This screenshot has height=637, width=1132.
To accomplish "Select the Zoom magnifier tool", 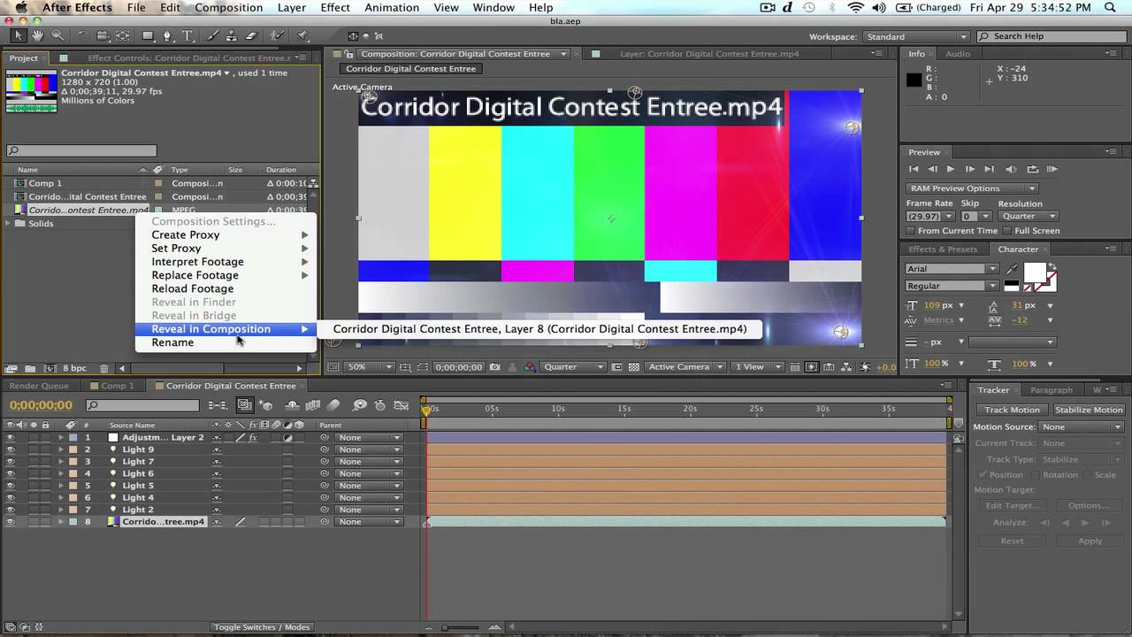I will click(57, 36).
